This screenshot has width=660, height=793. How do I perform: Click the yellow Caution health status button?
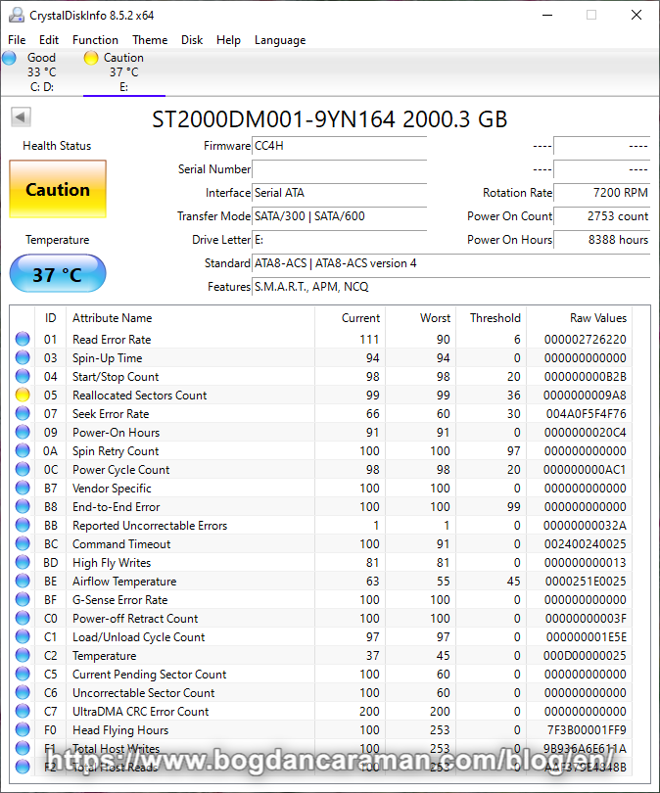tap(58, 189)
